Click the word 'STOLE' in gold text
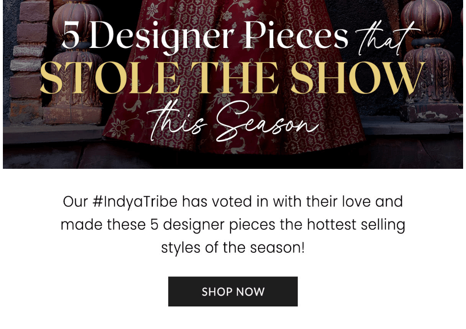The image size is (466, 329). tap(110, 78)
